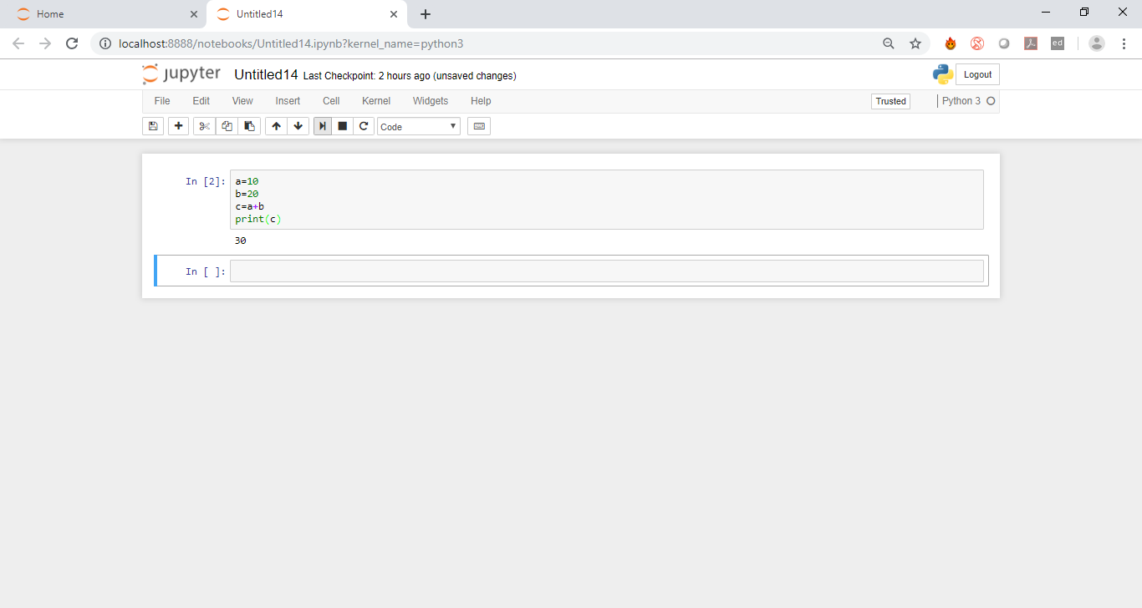Close the Untitled14 tab
This screenshot has height=608, width=1142.
point(394,14)
